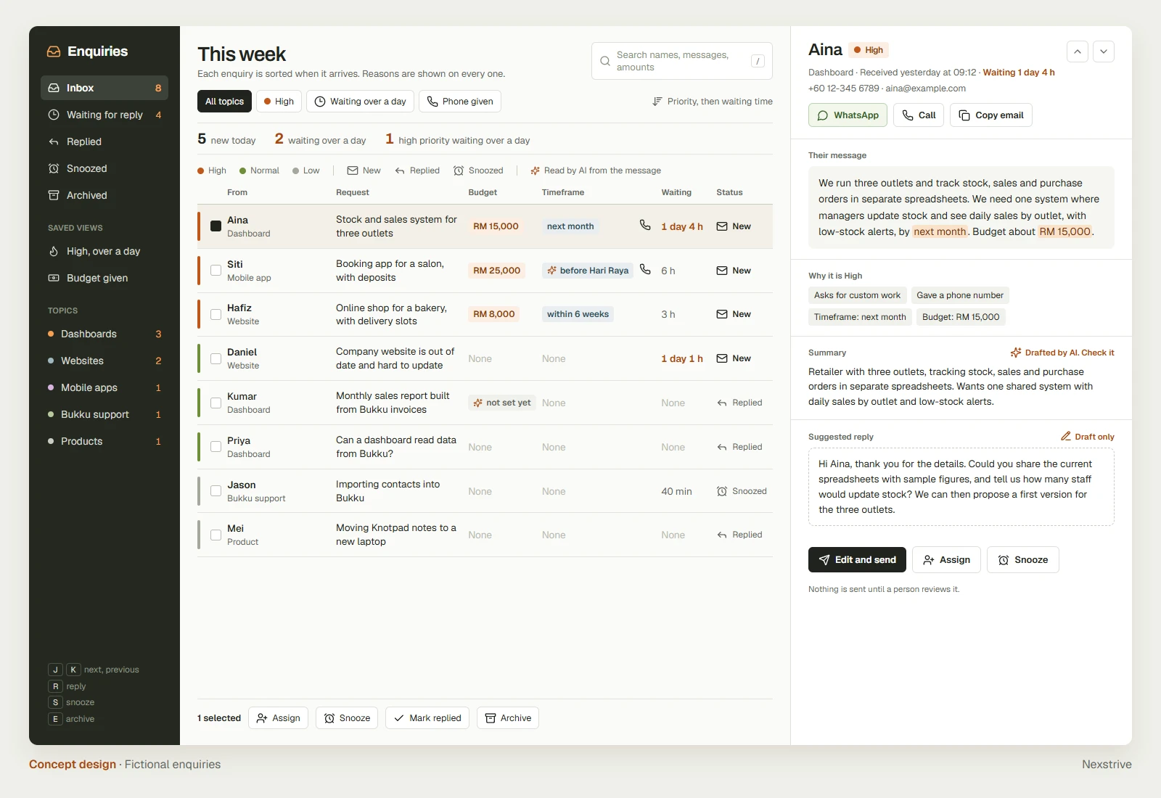Tick the checkbox for Siti
The width and height of the screenshot is (1161, 798).
coord(216,271)
